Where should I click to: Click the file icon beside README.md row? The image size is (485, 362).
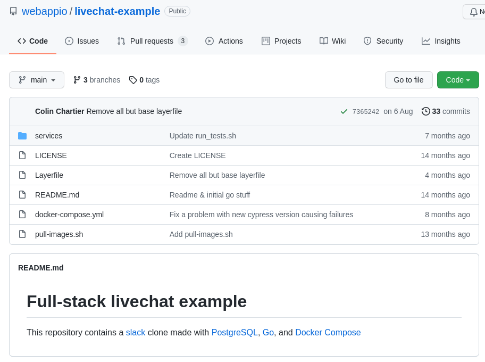click(22, 194)
